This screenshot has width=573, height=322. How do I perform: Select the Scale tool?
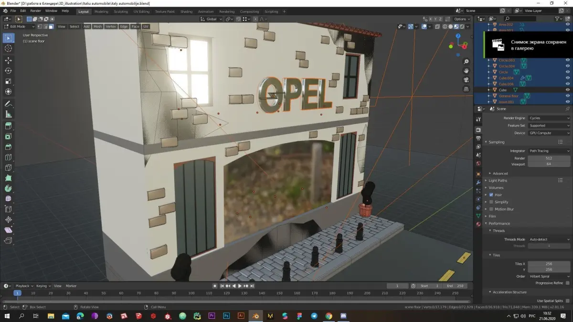tap(8, 82)
